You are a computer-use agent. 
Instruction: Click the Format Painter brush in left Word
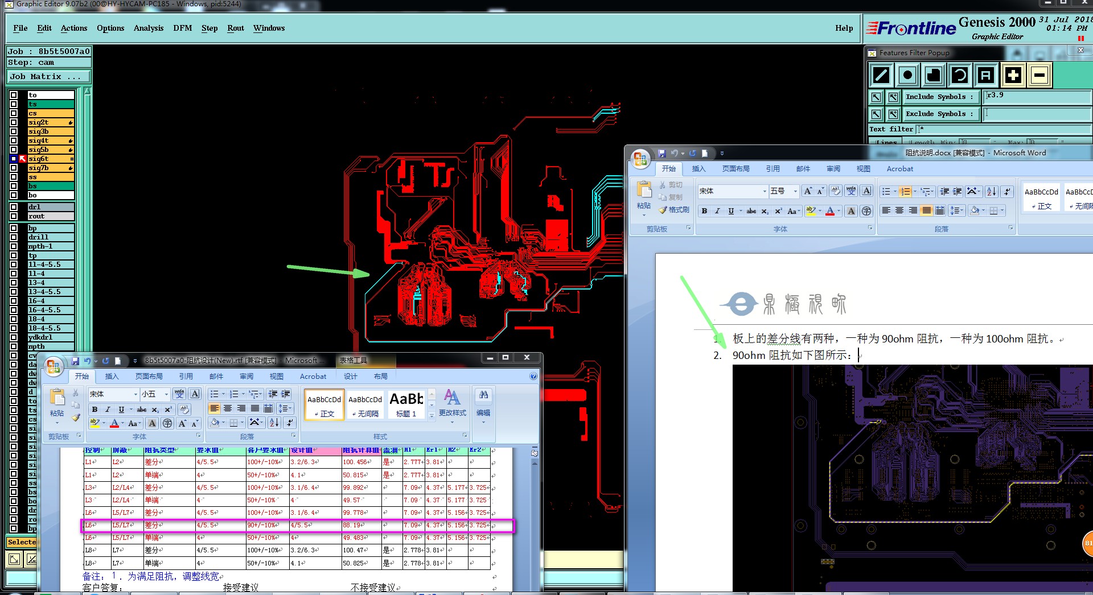[76, 418]
